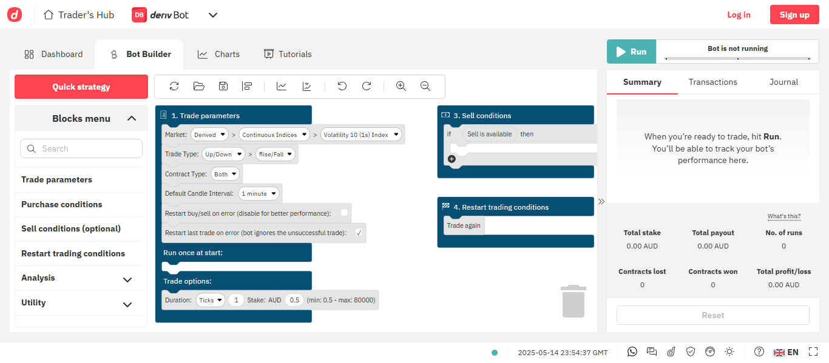The width and height of the screenshot is (829, 363).
Task: Open the Default Candle Interval dropdown
Action: point(259,194)
